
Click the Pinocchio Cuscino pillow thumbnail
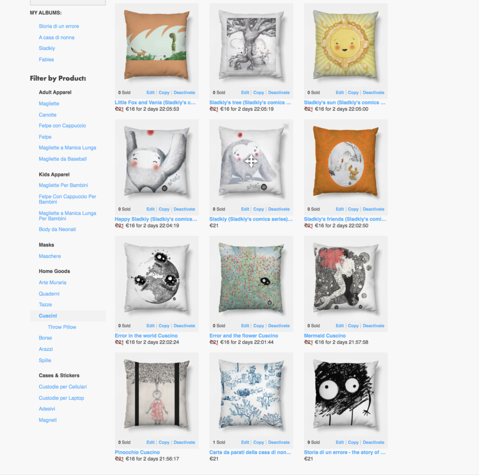pyautogui.click(x=157, y=395)
